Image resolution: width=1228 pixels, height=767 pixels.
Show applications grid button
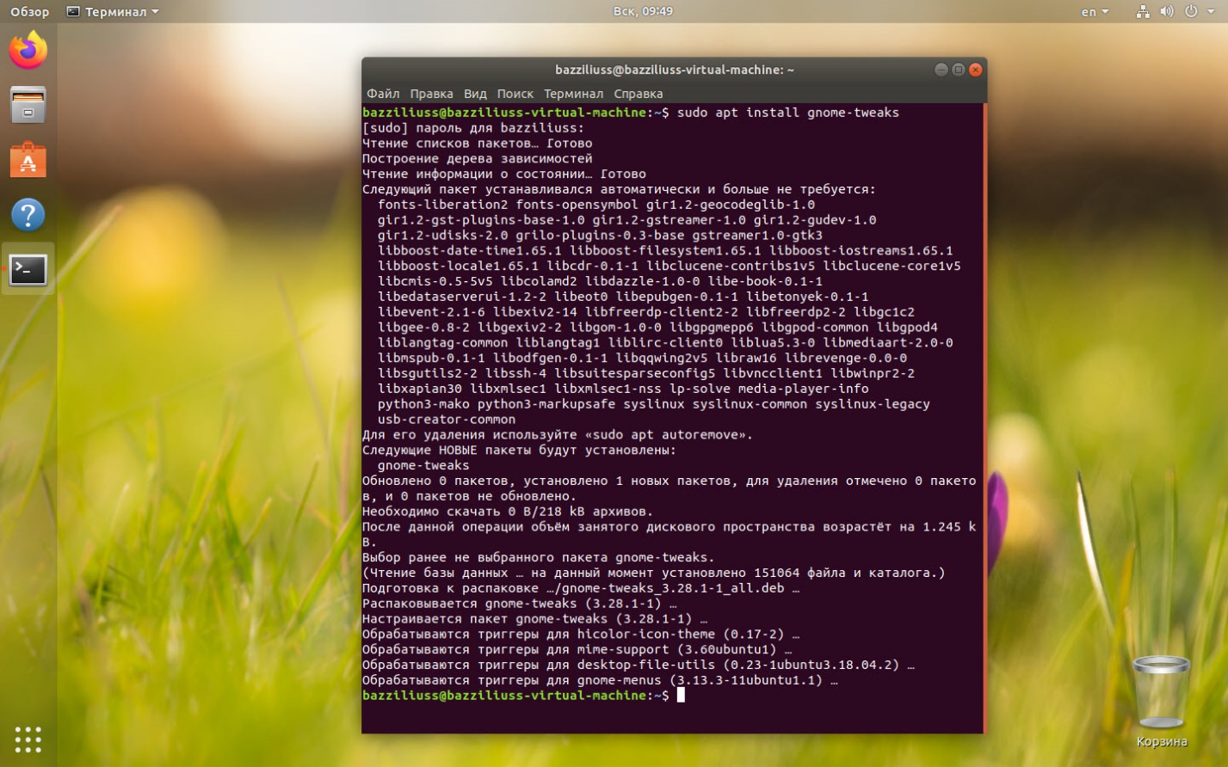pyautogui.click(x=28, y=739)
